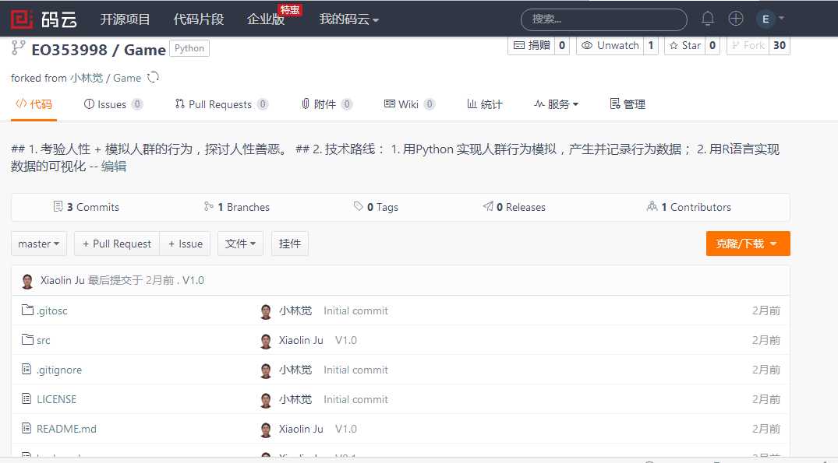Screen dimensions: 838x463
Task: Switch to the Issues tab
Action: click(113, 104)
